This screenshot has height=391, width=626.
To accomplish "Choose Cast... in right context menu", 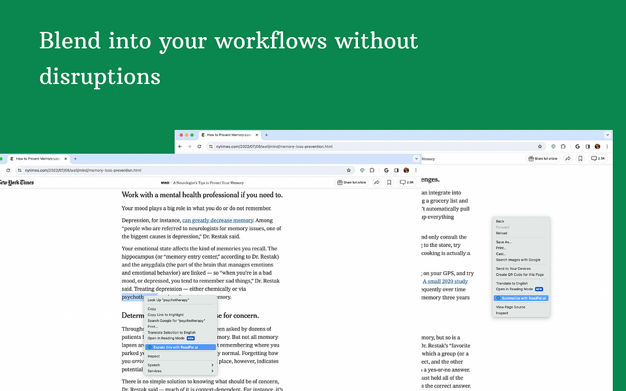I will click(x=520, y=253).
